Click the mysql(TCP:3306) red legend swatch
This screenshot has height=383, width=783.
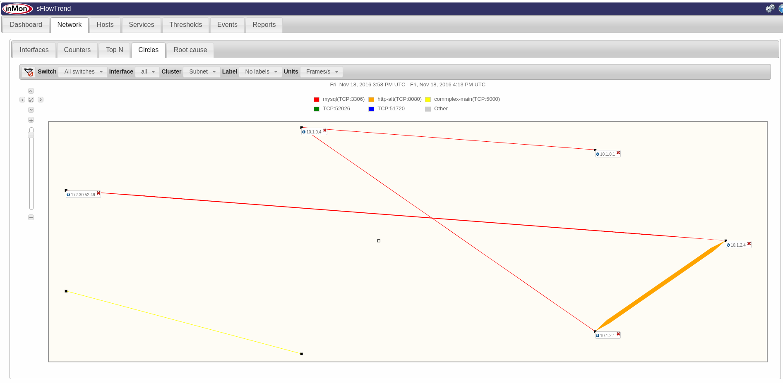[317, 100]
